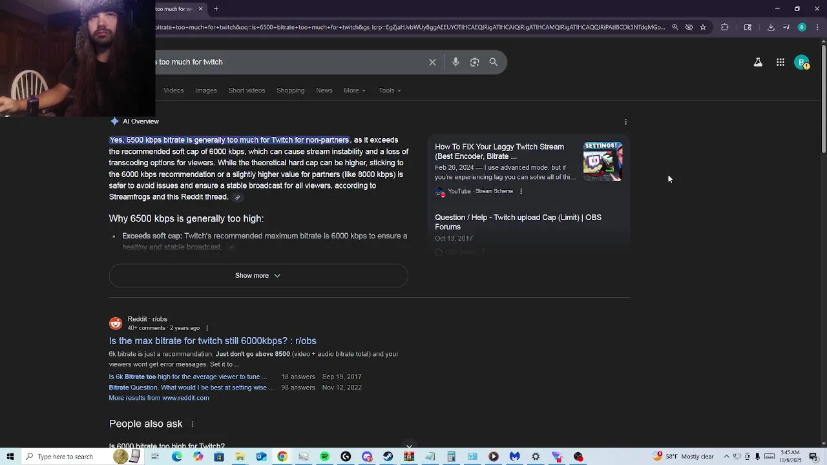Click 'More results from www.reddit.com'
The height and width of the screenshot is (465, 827).
tap(159, 398)
